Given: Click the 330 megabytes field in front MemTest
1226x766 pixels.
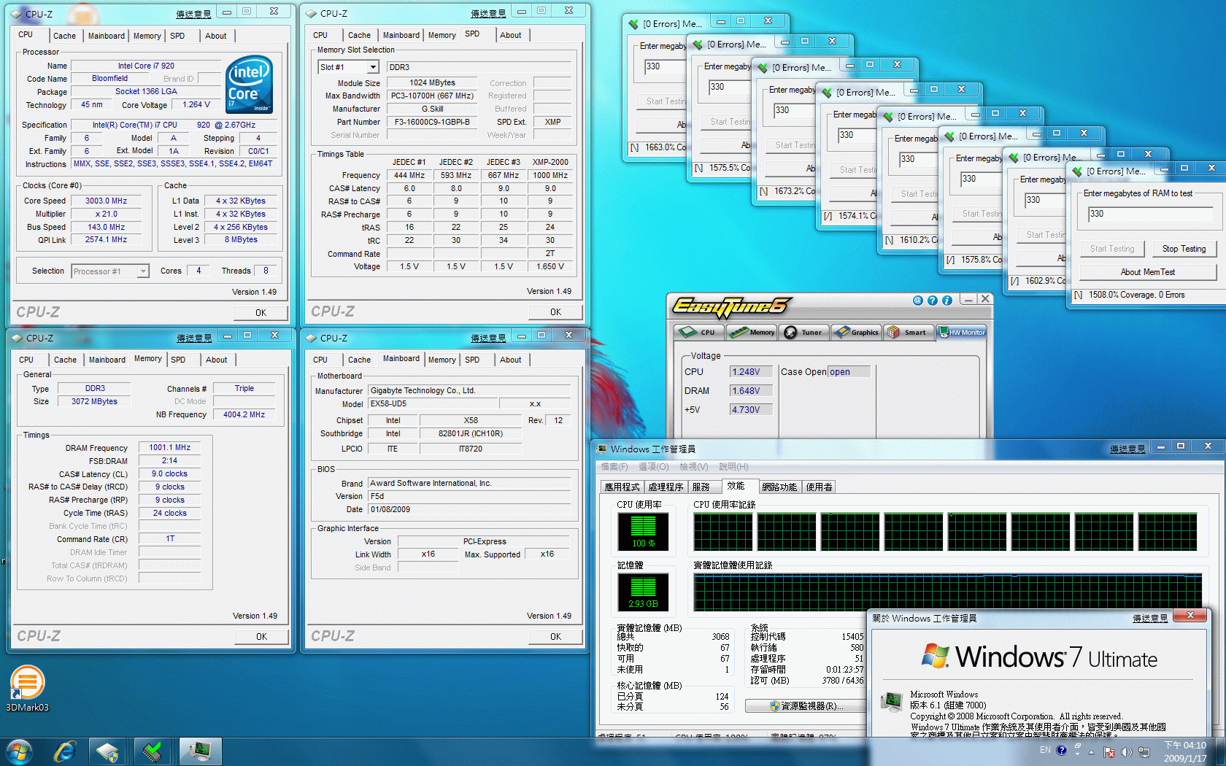Looking at the screenshot, I should point(1150,214).
